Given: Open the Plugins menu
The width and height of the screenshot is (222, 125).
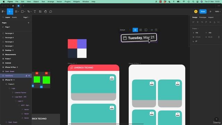Looking at the screenshot, I should click(x=68, y=1).
